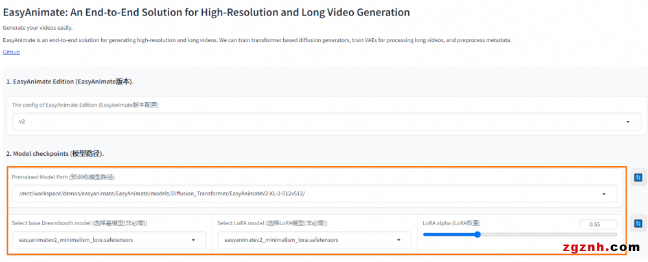
Task: Expand the EasyAnimate Edition dropdown arrow
Action: click(628, 122)
